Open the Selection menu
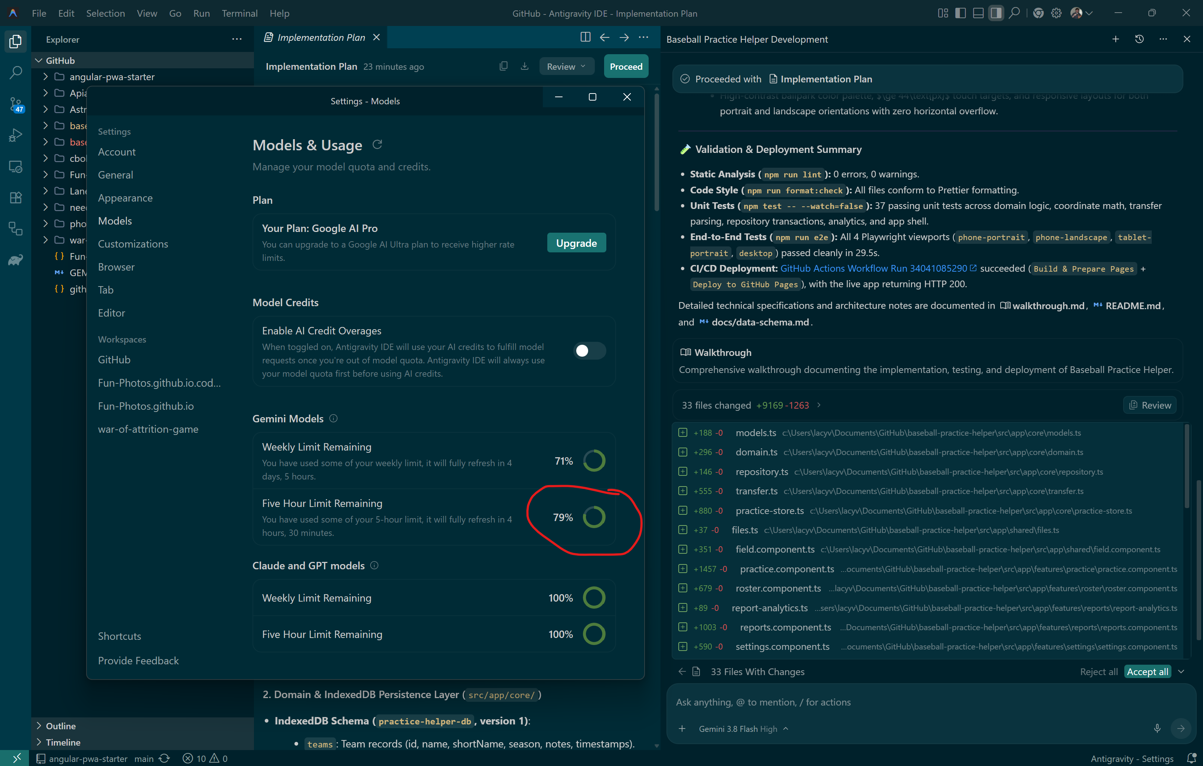 (105, 13)
